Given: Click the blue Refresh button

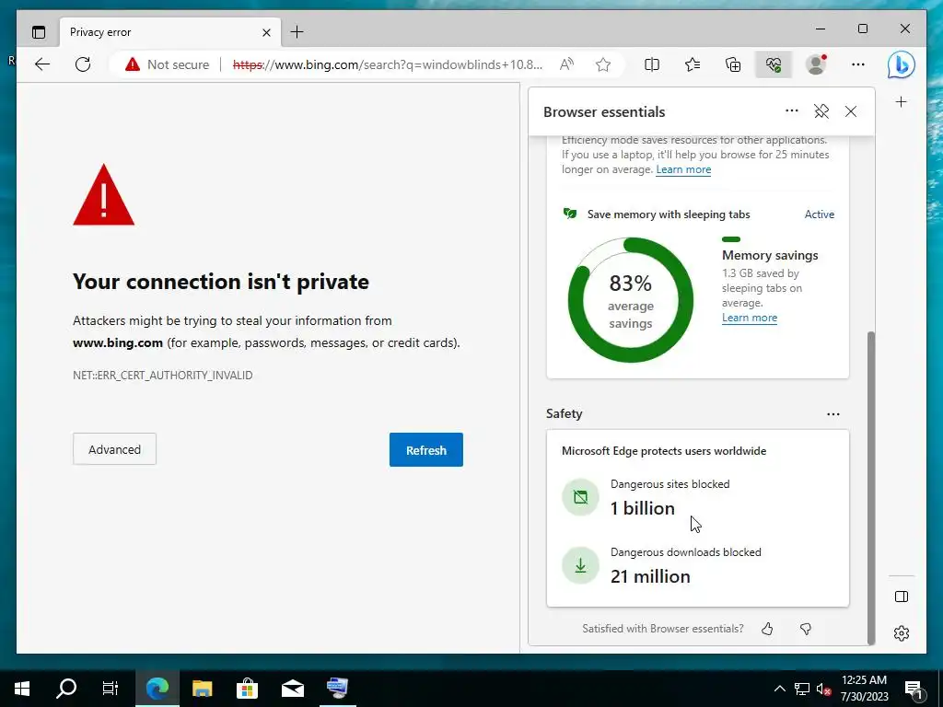Looking at the screenshot, I should pos(425,449).
